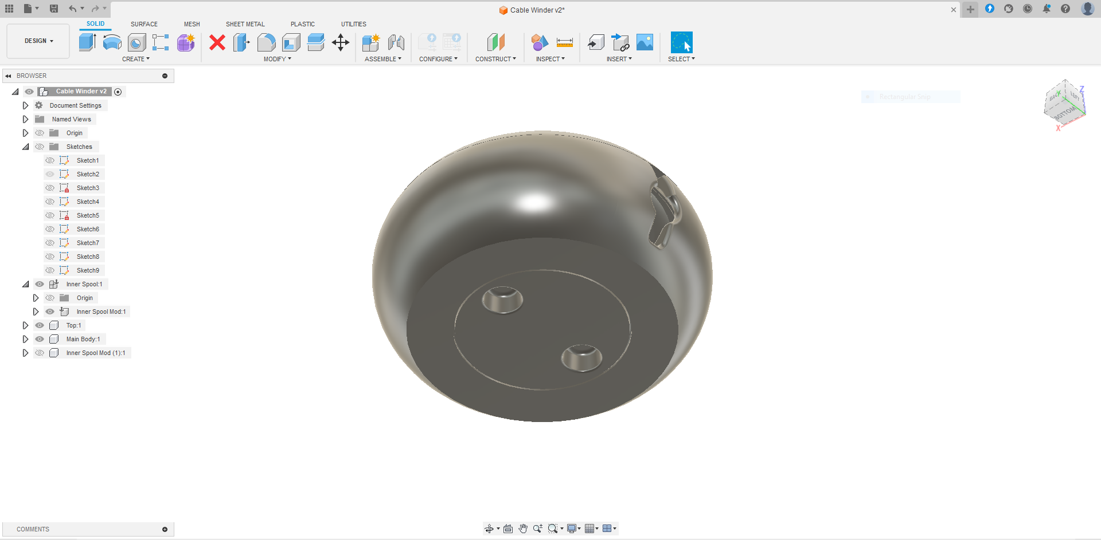Switch to the UTILITIES tab
Screen dimensions: 1101x540
coord(354,24)
